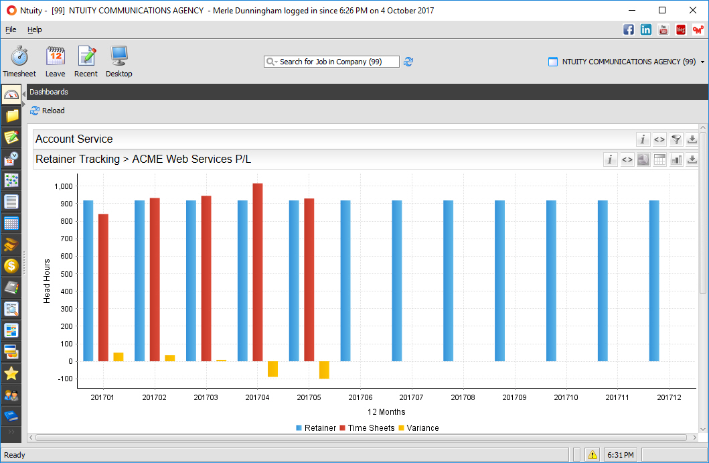Toggle code view on Retainer Tracking header

pyautogui.click(x=627, y=159)
